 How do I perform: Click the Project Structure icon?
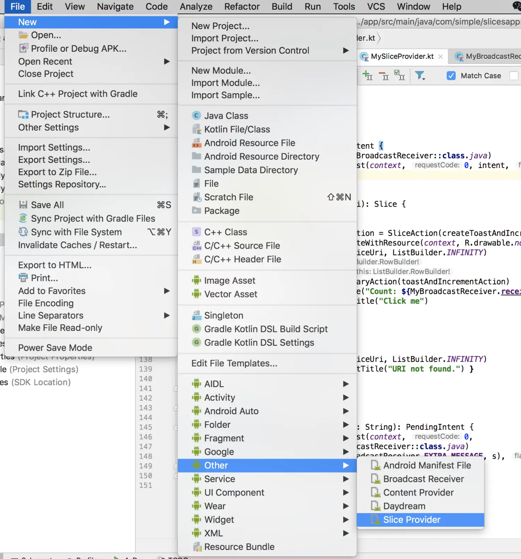pyautogui.click(x=23, y=115)
